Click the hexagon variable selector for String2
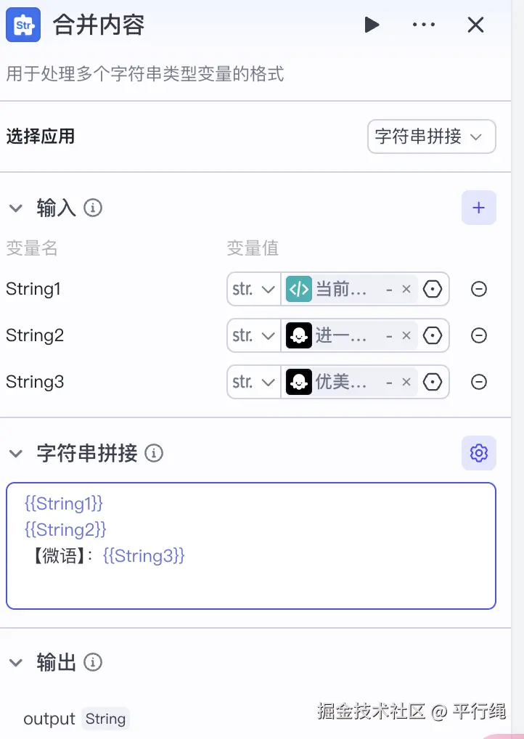The image size is (524, 739). [x=432, y=335]
